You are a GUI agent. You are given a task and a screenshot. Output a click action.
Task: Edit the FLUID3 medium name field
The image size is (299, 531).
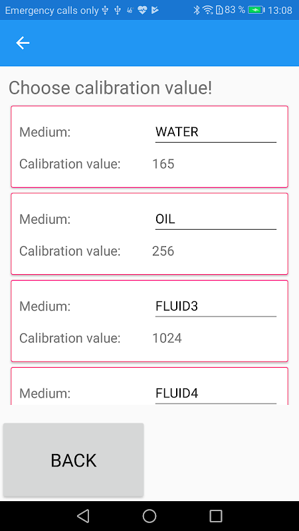[x=215, y=306]
